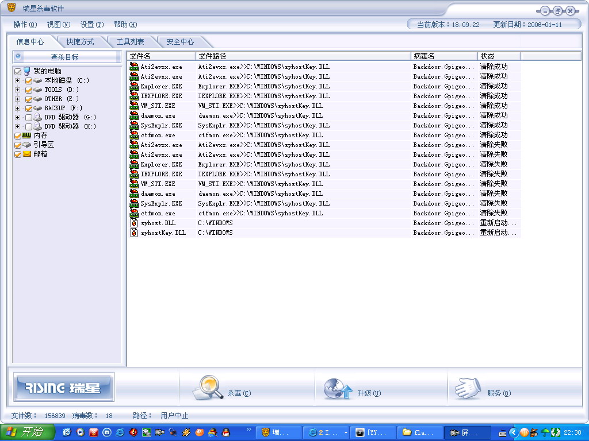
Task: Switch to the fla... folder taskbar window
Action: pyautogui.click(x=420, y=433)
